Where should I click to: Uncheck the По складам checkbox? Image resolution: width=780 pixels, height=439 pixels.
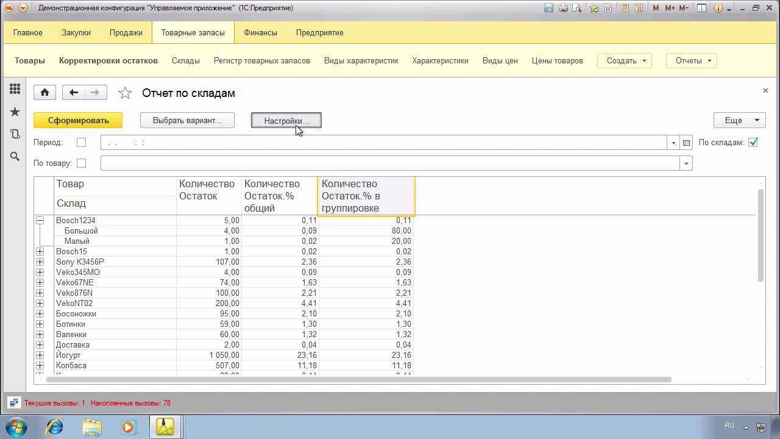pyautogui.click(x=753, y=143)
